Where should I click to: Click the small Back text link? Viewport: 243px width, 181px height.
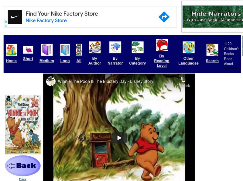click(x=22, y=179)
